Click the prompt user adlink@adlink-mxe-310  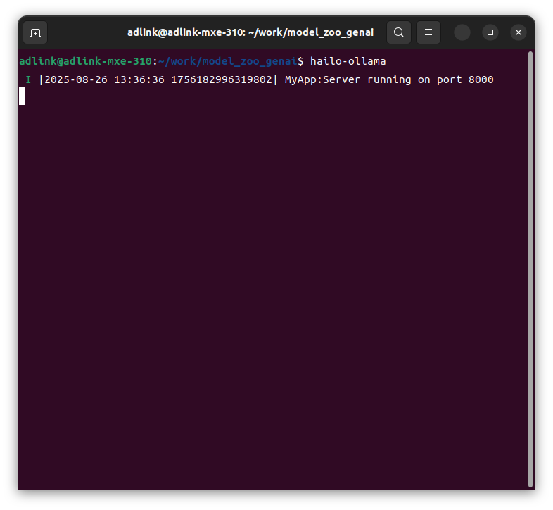click(85, 61)
